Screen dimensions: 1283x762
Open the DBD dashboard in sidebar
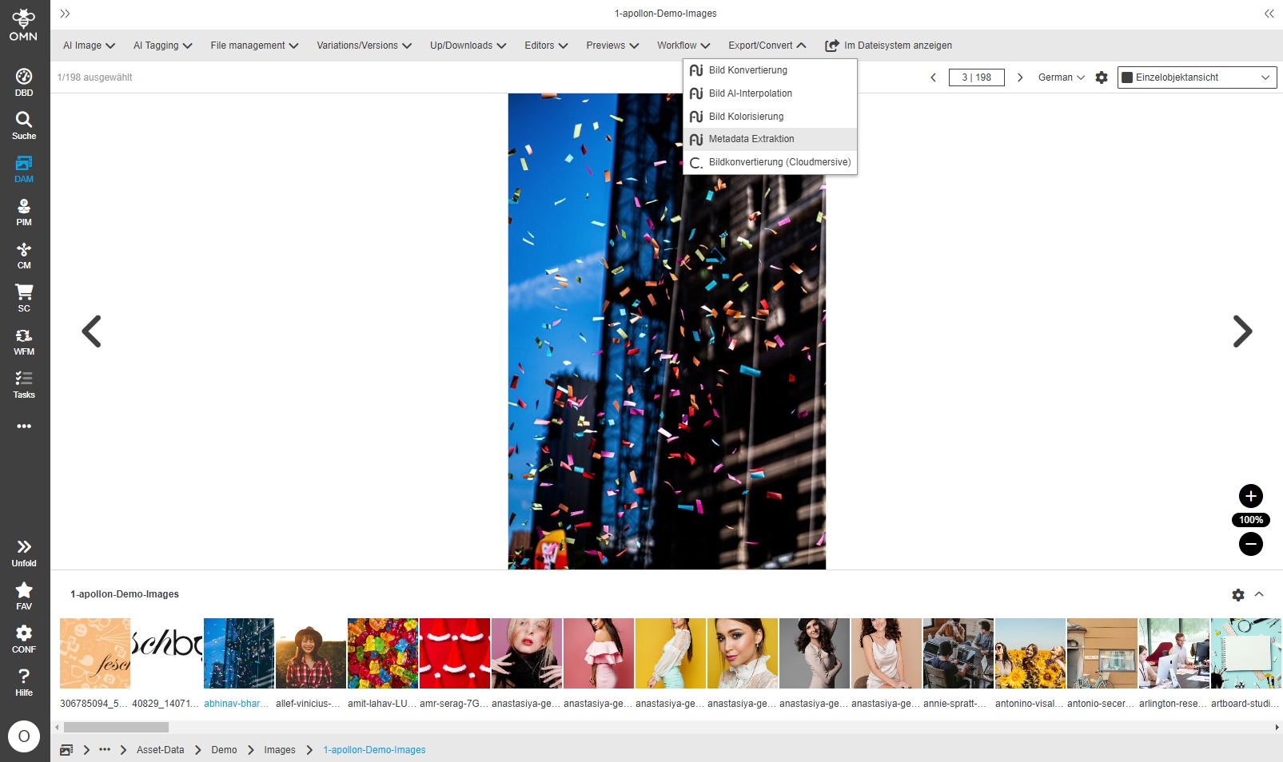point(24,82)
